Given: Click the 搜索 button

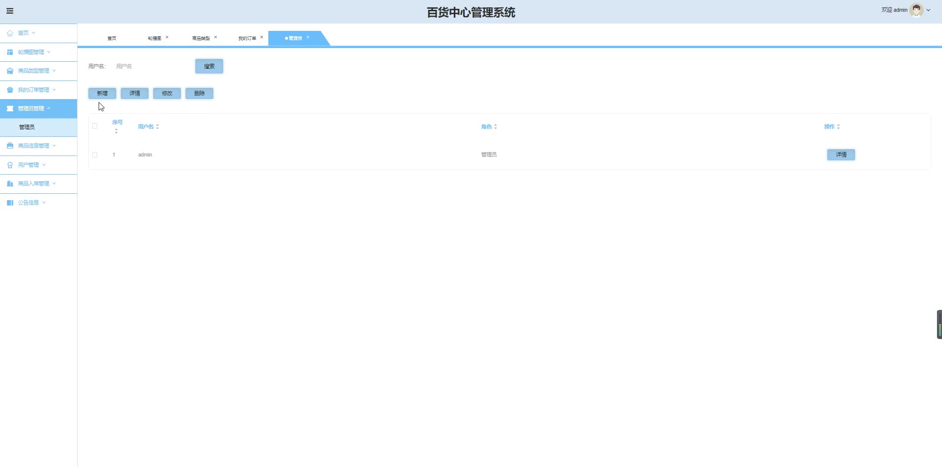Looking at the screenshot, I should (209, 66).
